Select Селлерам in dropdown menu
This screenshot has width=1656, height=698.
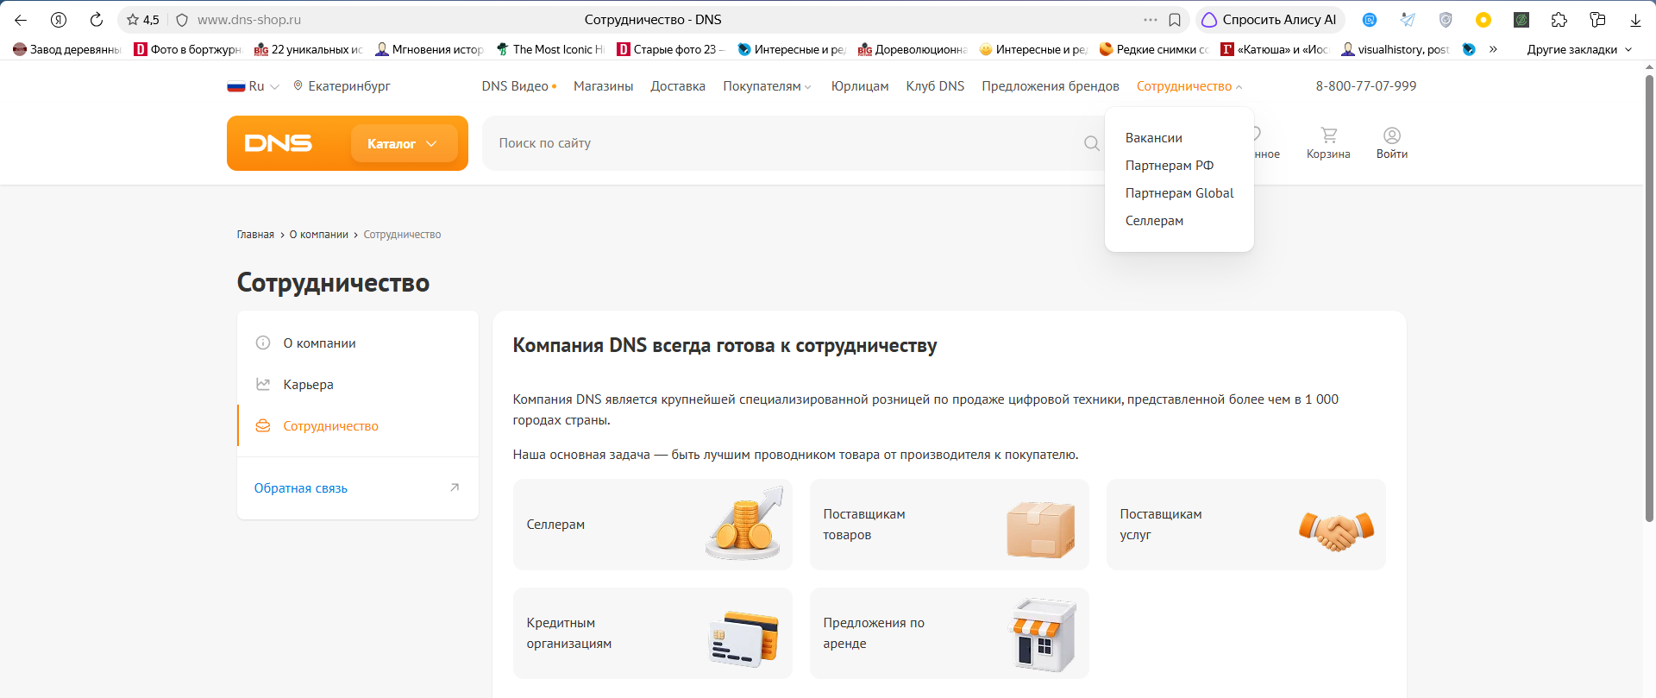click(x=1154, y=221)
